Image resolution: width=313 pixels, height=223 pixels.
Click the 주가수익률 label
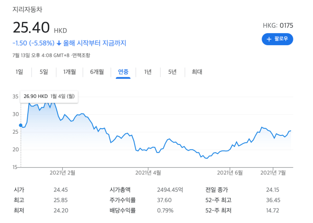click(123, 200)
